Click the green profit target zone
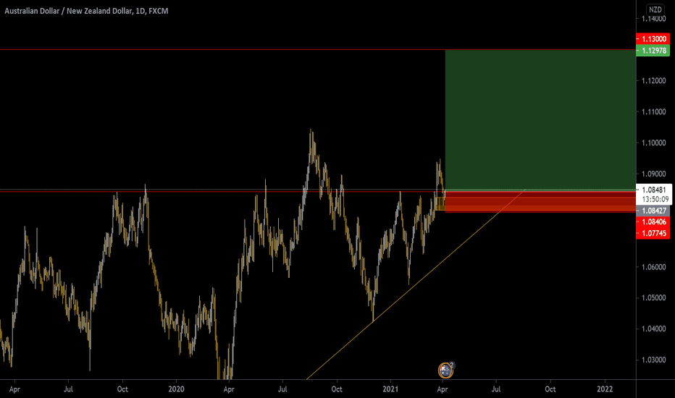Screen dimensions: 675x398 click(x=540, y=119)
